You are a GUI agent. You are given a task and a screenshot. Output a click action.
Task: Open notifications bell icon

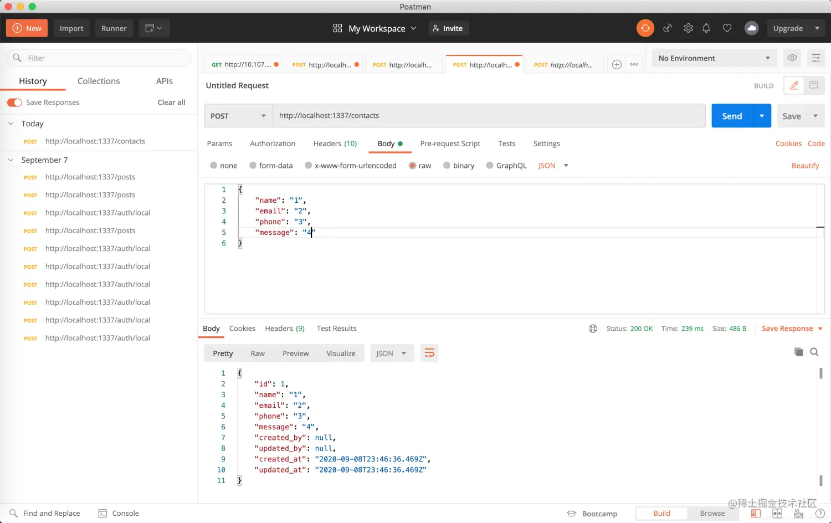706,28
